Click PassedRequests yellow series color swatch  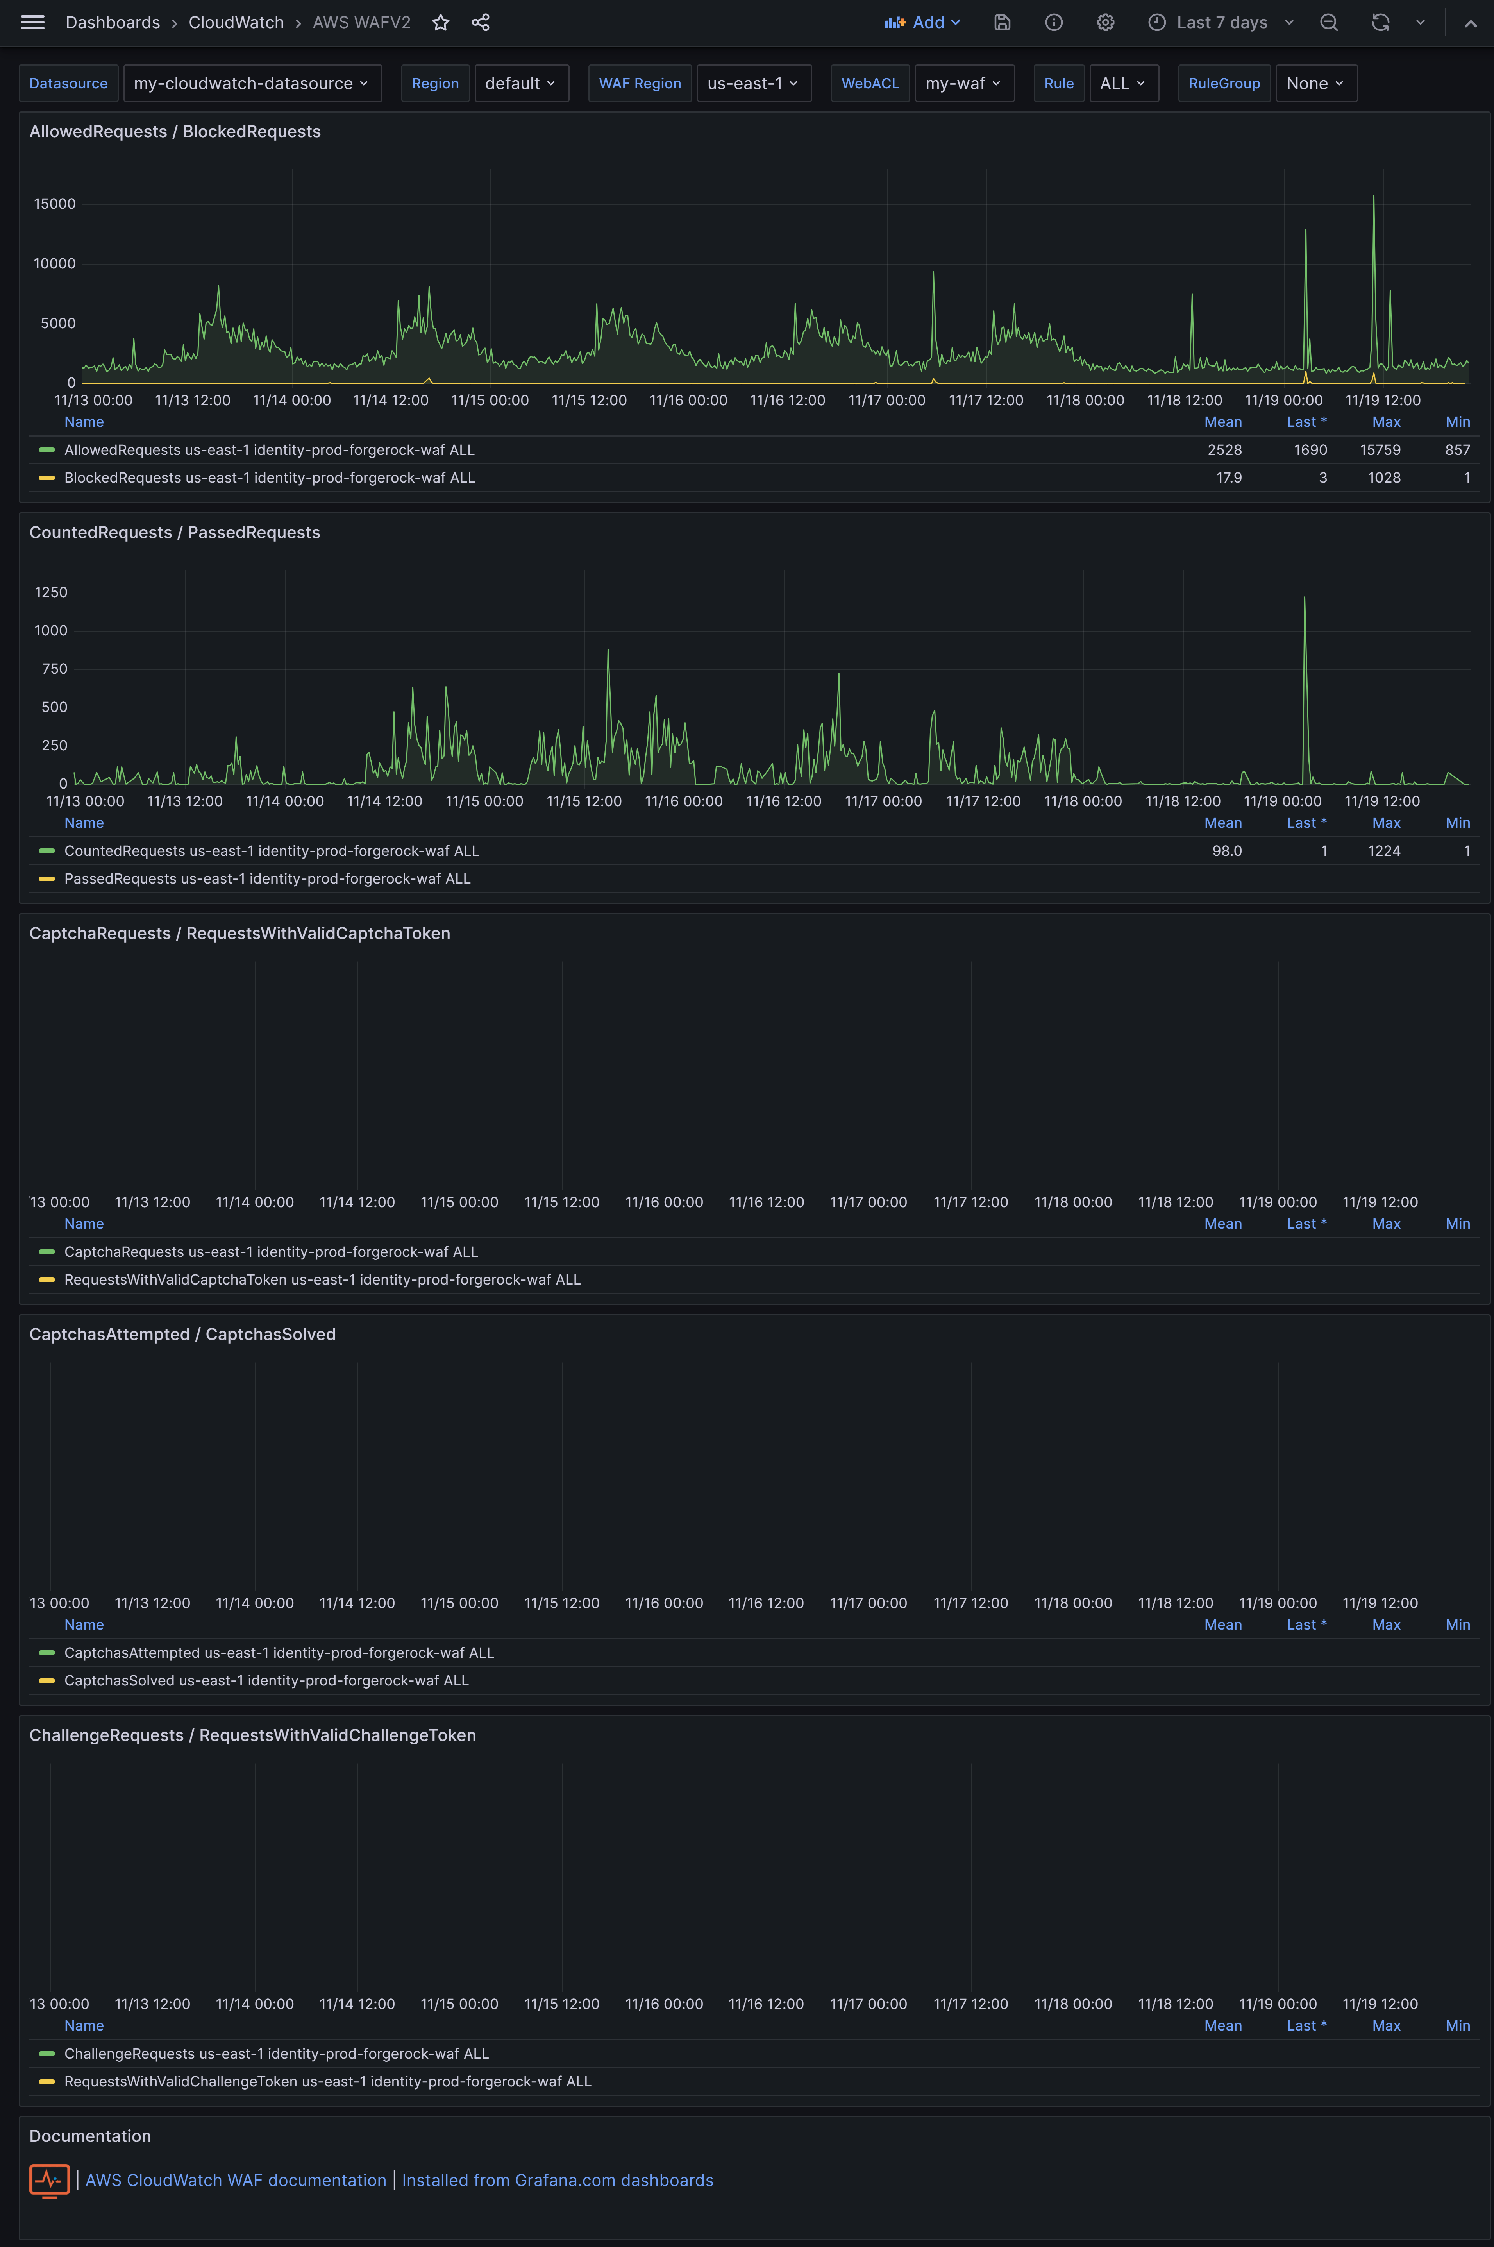pyautogui.click(x=46, y=878)
